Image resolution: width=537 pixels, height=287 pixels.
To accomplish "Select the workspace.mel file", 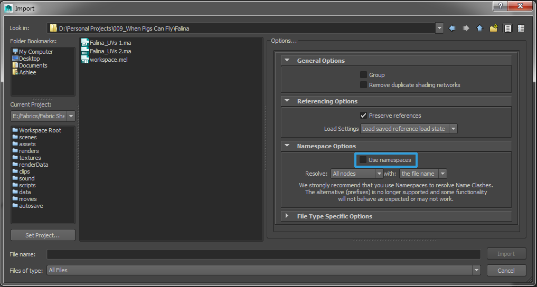I will (105, 60).
